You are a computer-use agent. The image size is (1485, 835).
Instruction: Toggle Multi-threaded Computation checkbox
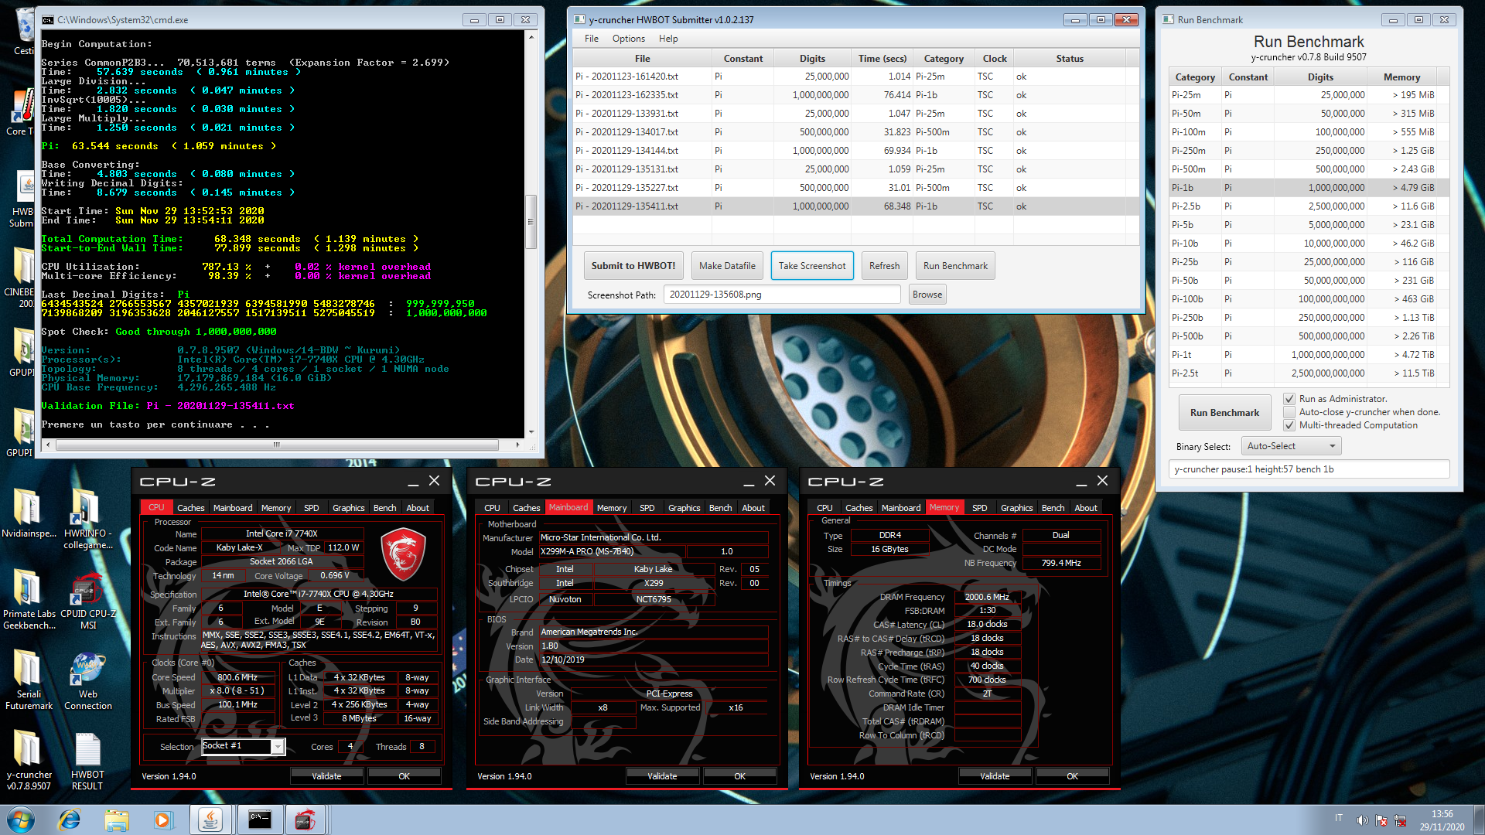[x=1289, y=425]
